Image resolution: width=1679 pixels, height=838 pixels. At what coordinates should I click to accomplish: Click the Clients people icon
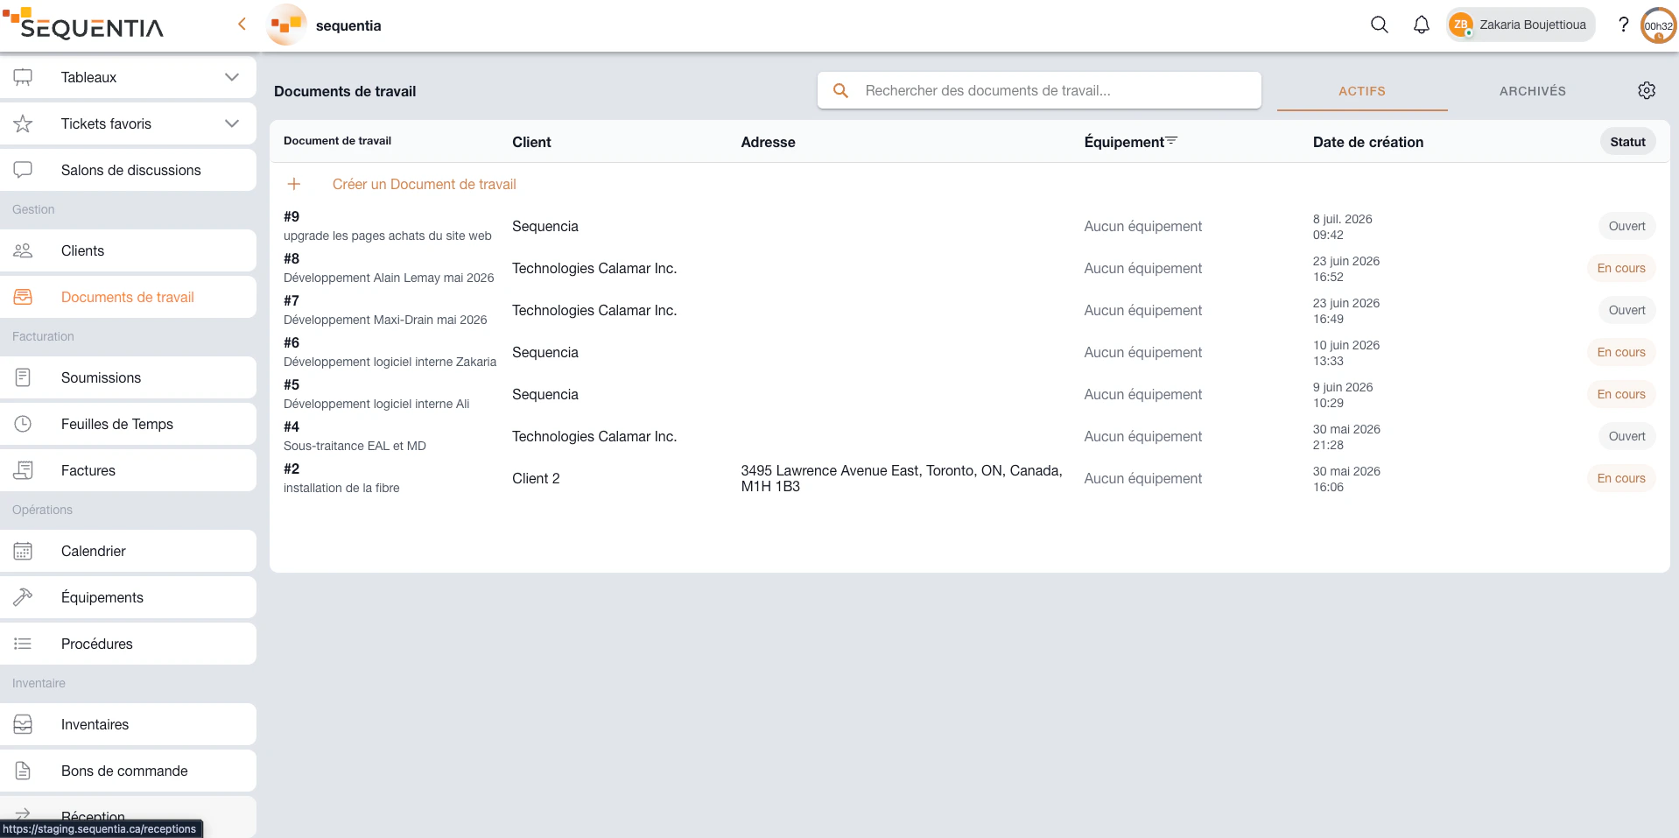click(x=23, y=250)
